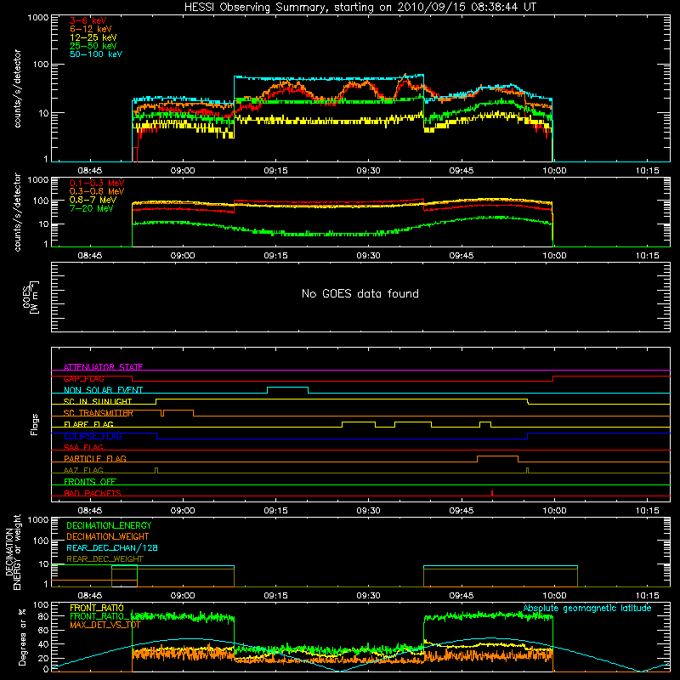Select the PARTICLE_FLAG label
Screen dimensions: 680x680
point(95,458)
